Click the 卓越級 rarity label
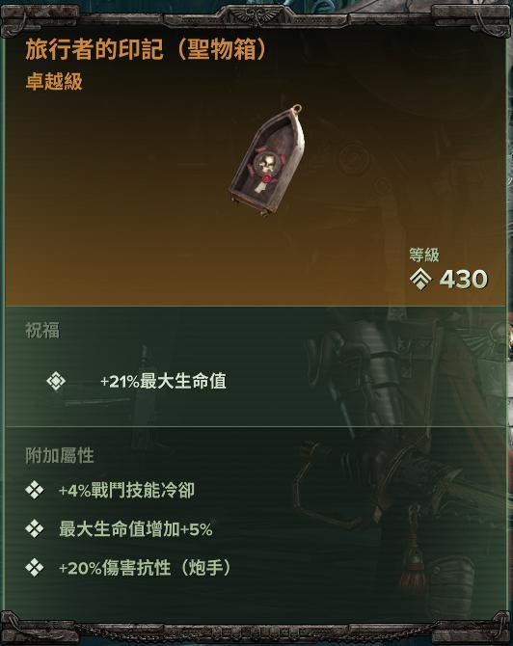Image resolution: width=513 pixels, height=646 pixels. pyautogui.click(x=54, y=82)
